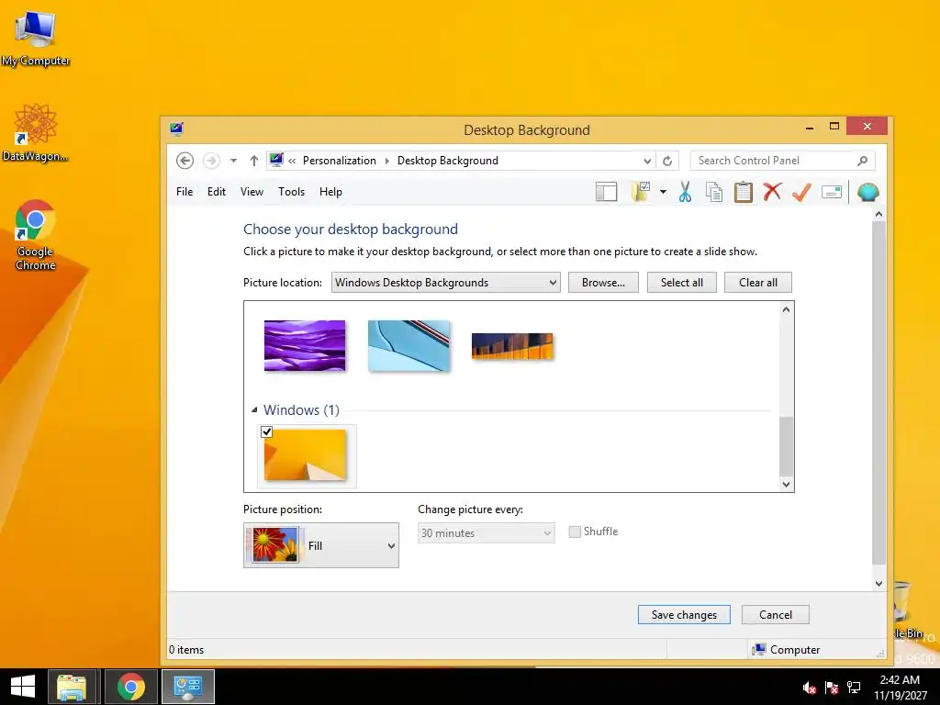Collapse the Windows (1) group
The height and width of the screenshot is (705, 940).
[255, 410]
